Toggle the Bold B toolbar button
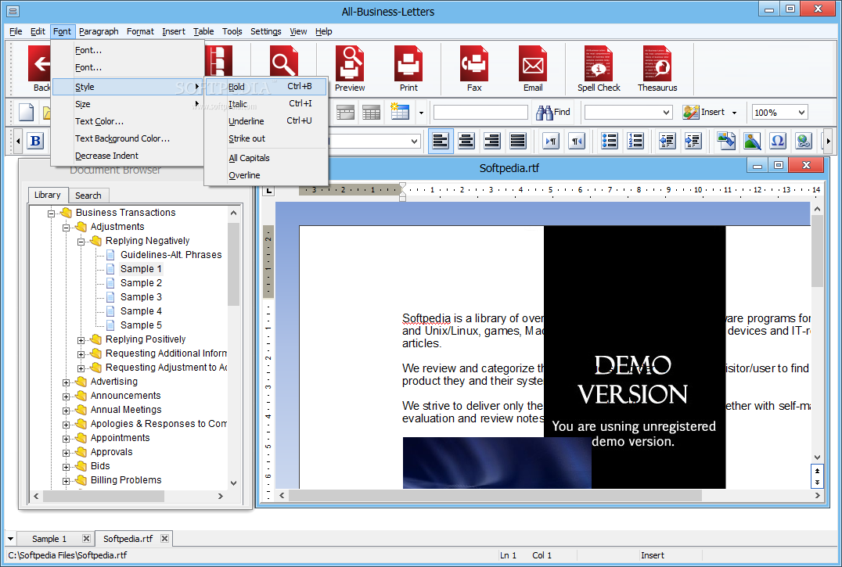The height and width of the screenshot is (567, 842). (35, 141)
